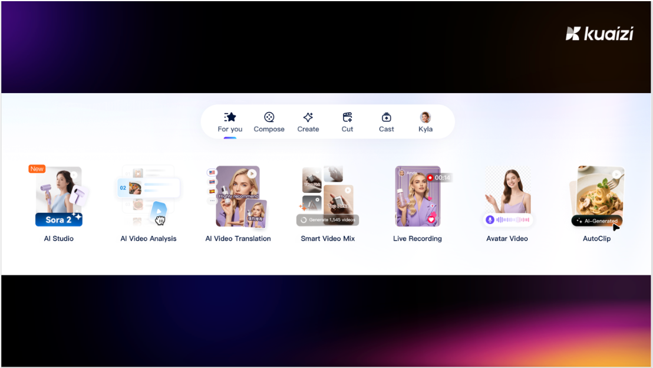Click the AI-Generated badge on AutoClip
The height and width of the screenshot is (368, 653).
596,221
